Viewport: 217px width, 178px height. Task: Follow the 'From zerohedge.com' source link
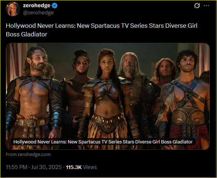[x=28, y=154]
